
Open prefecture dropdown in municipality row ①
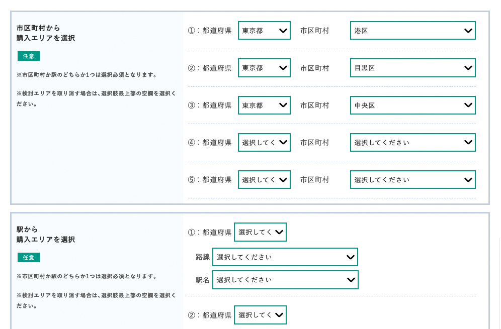point(264,30)
